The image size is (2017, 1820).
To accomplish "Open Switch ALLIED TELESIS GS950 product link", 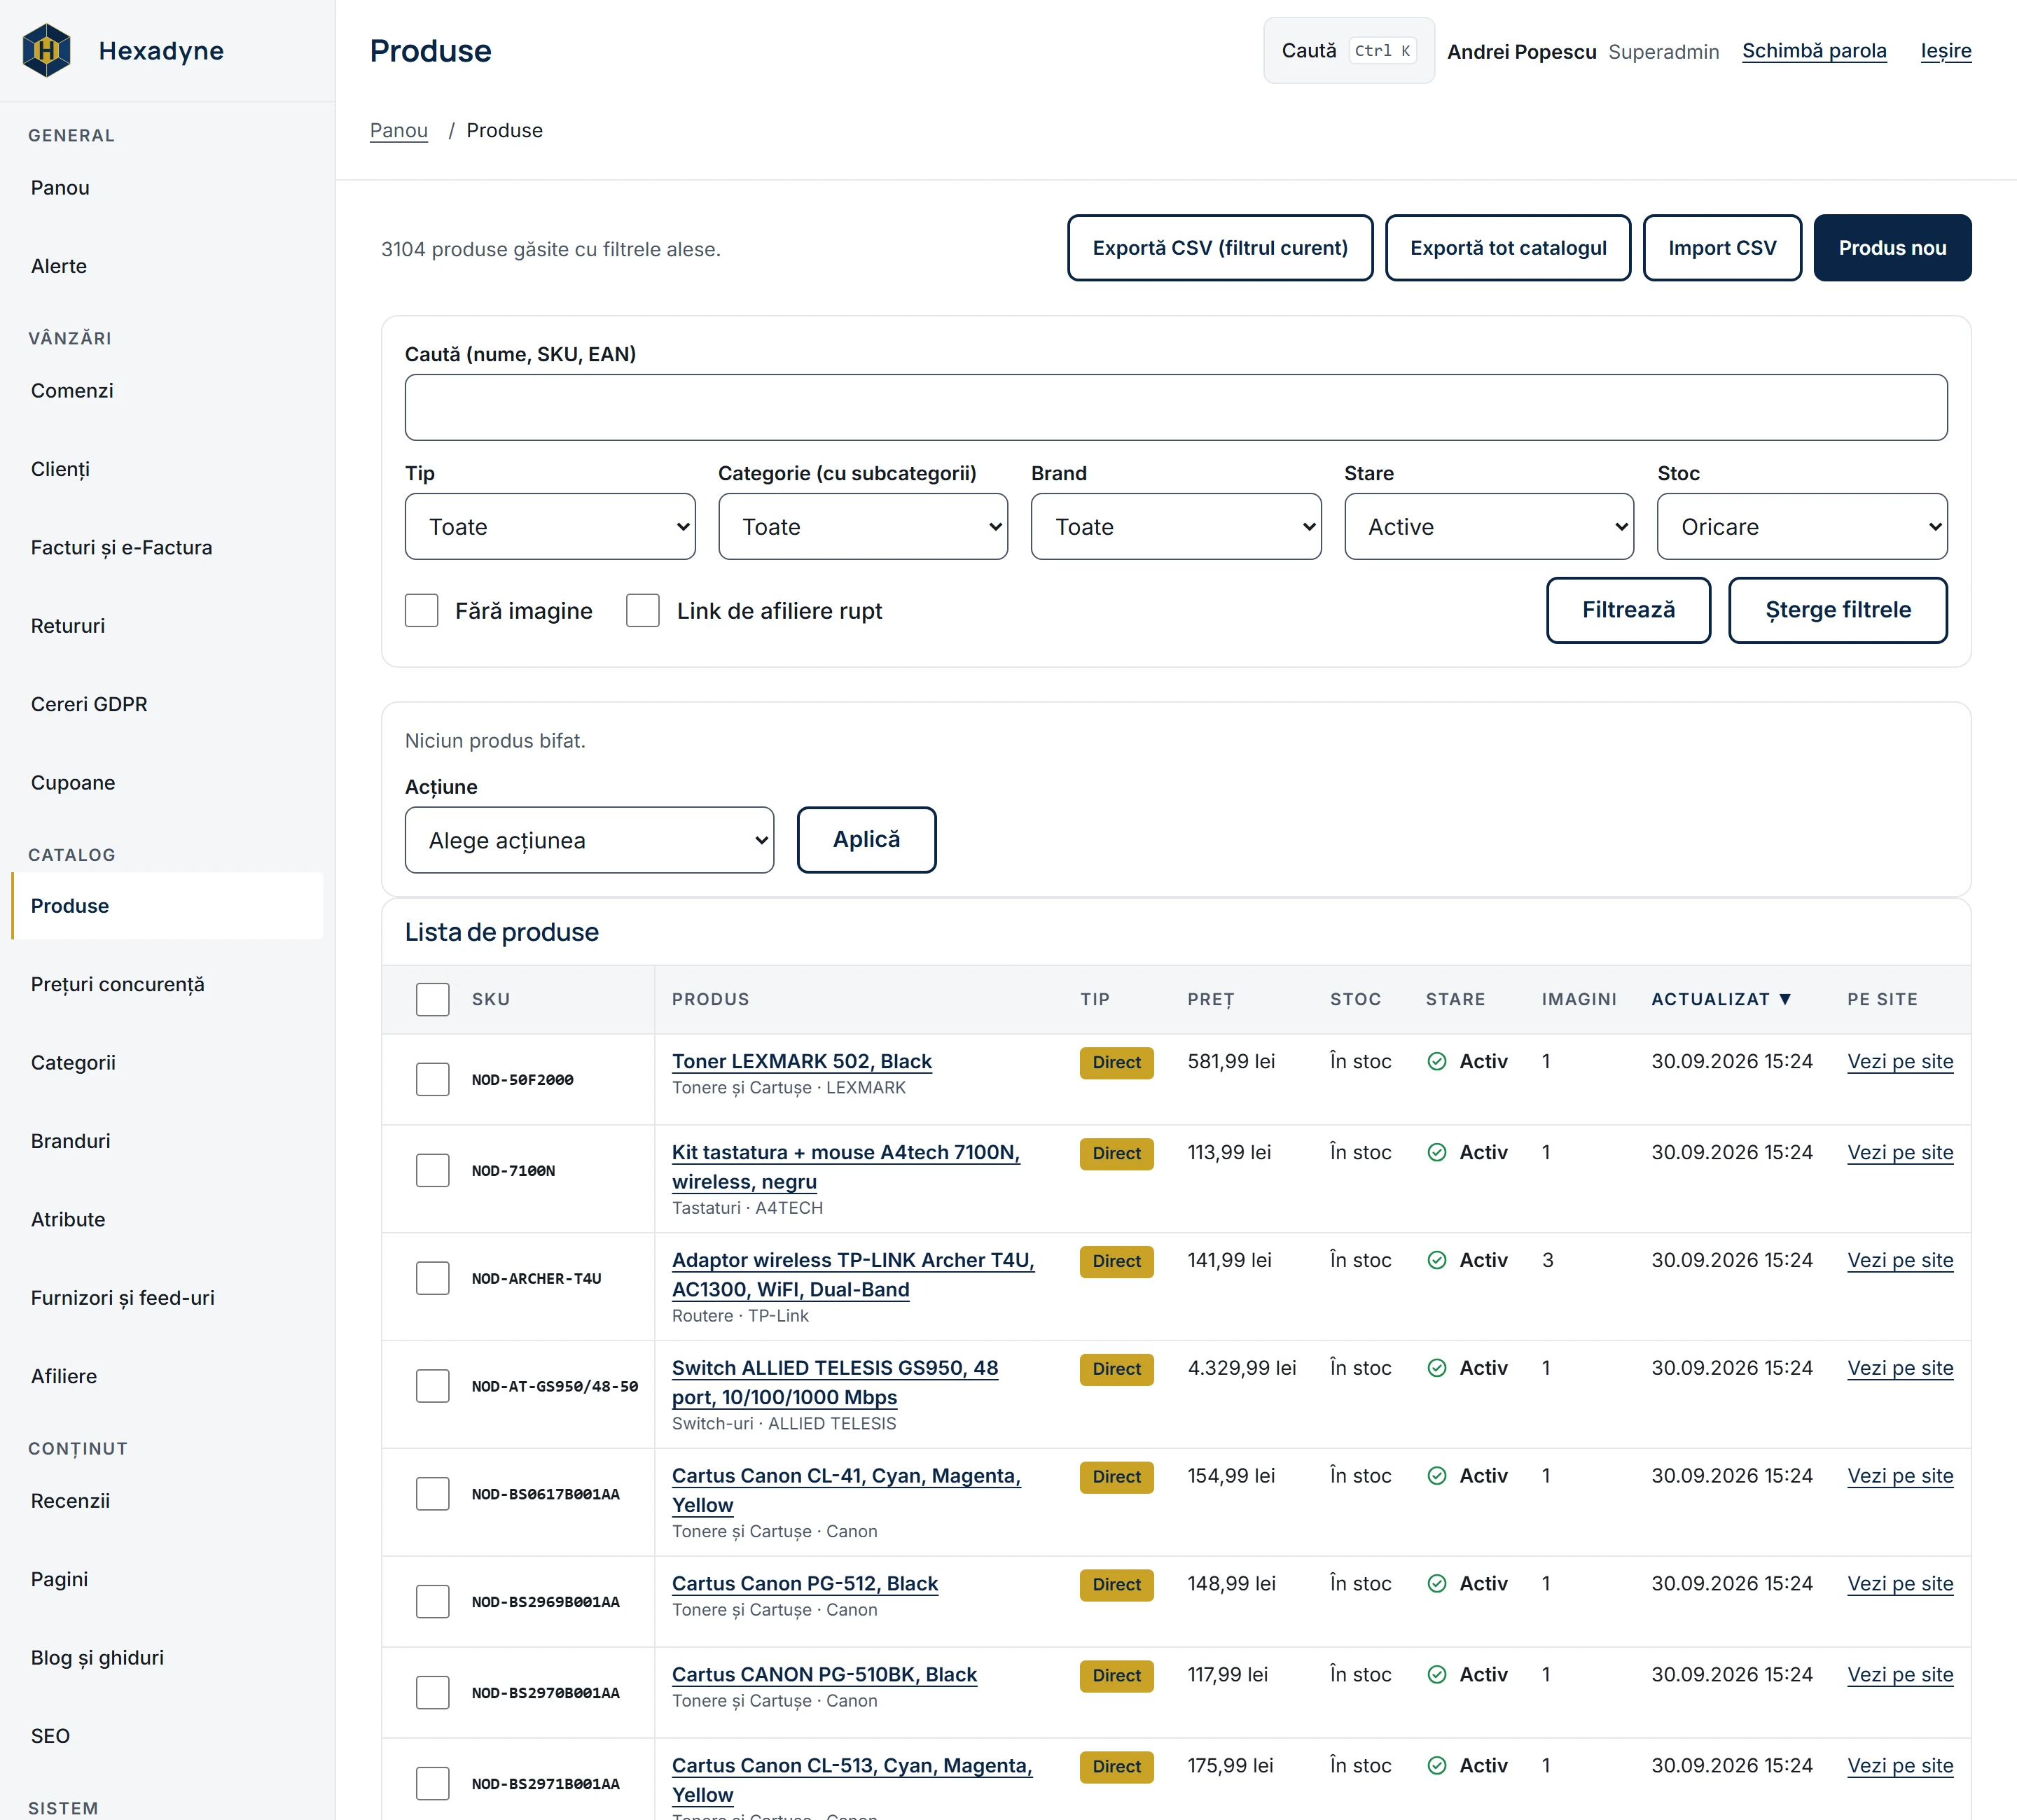I will 834,1382.
